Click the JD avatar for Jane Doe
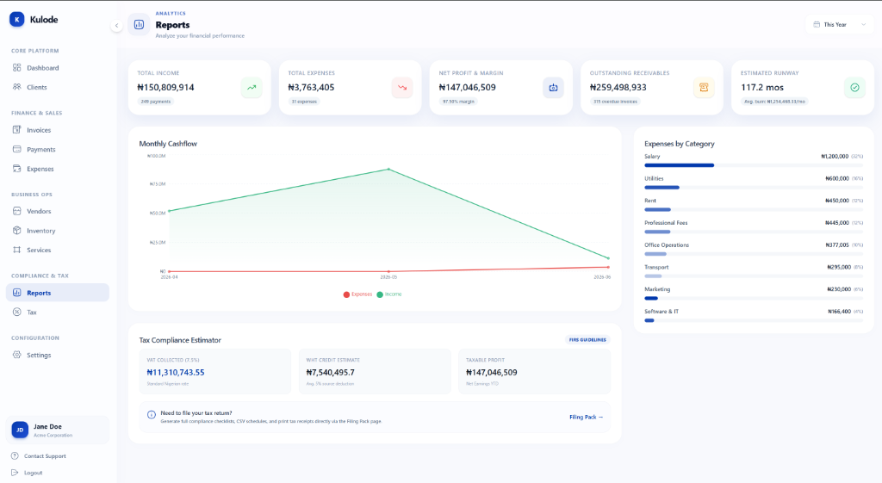882x483 pixels. point(20,430)
